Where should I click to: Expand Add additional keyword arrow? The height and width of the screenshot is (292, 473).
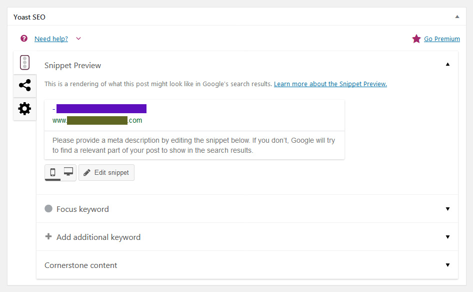point(447,237)
